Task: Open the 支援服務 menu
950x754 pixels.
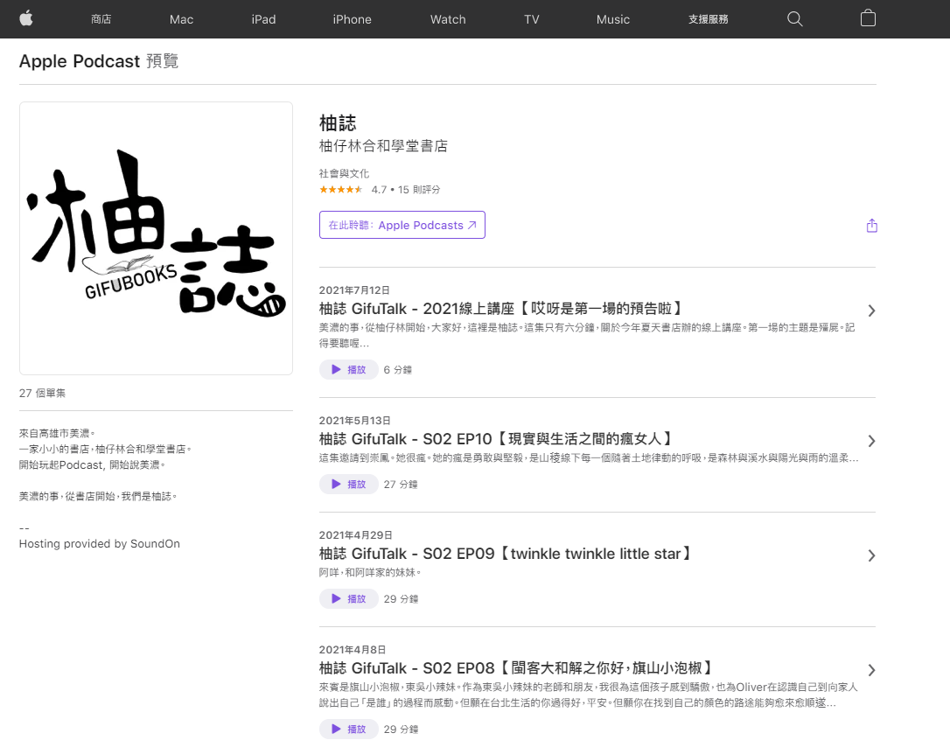Action: (x=709, y=19)
